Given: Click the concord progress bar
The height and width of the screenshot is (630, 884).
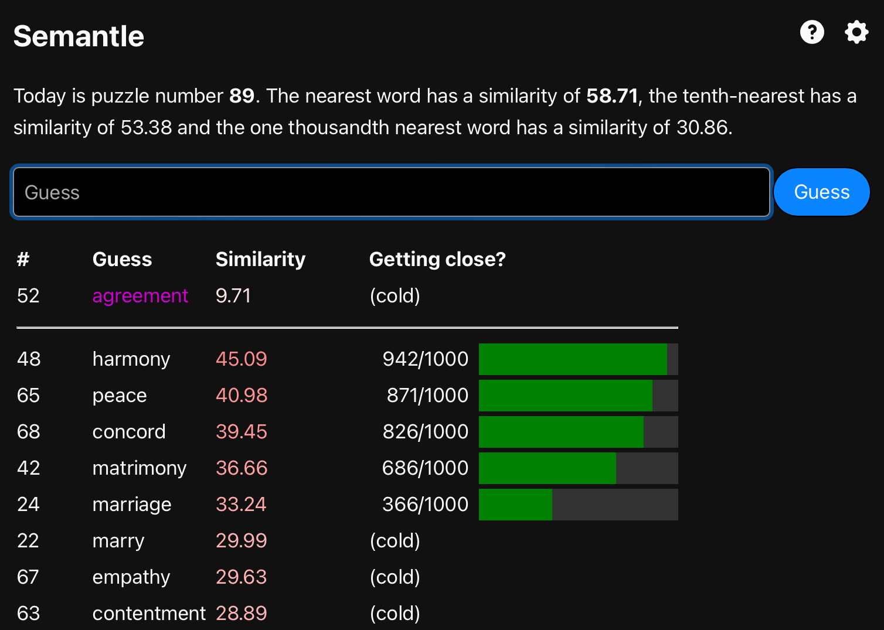Looking at the screenshot, I should 579,432.
